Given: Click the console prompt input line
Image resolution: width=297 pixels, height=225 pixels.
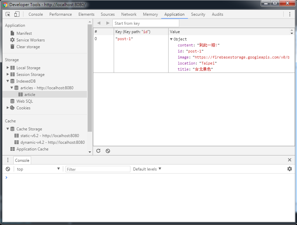Looking at the screenshot, I should [150, 178].
